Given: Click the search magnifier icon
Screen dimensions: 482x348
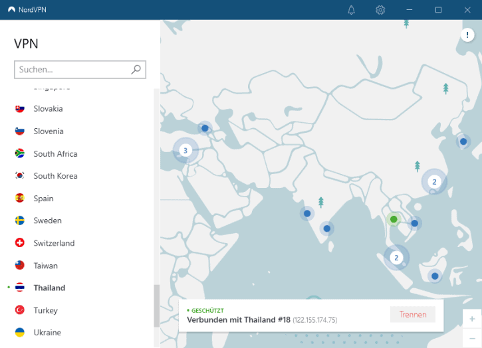Looking at the screenshot, I should point(136,70).
